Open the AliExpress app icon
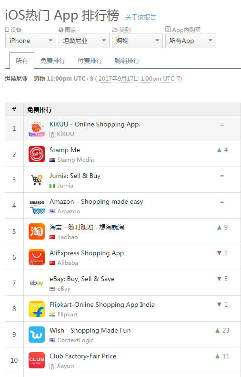 [x=37, y=257]
